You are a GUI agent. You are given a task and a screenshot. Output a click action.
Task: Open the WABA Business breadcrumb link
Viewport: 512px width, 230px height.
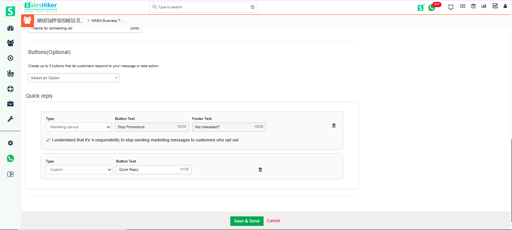[x=107, y=20]
